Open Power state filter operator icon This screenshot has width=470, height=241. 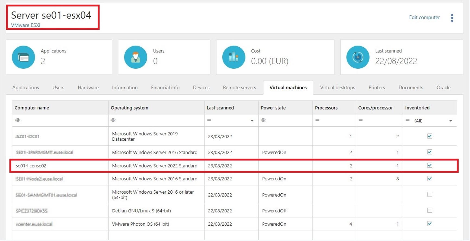[263, 120]
